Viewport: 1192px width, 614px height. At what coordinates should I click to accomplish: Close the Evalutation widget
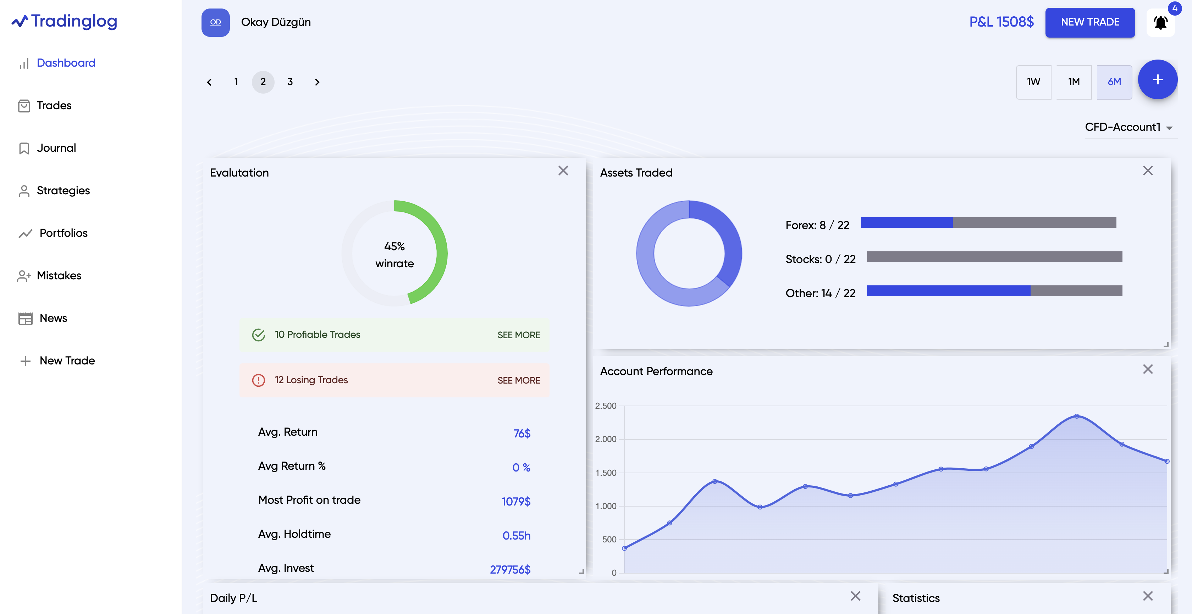(563, 171)
